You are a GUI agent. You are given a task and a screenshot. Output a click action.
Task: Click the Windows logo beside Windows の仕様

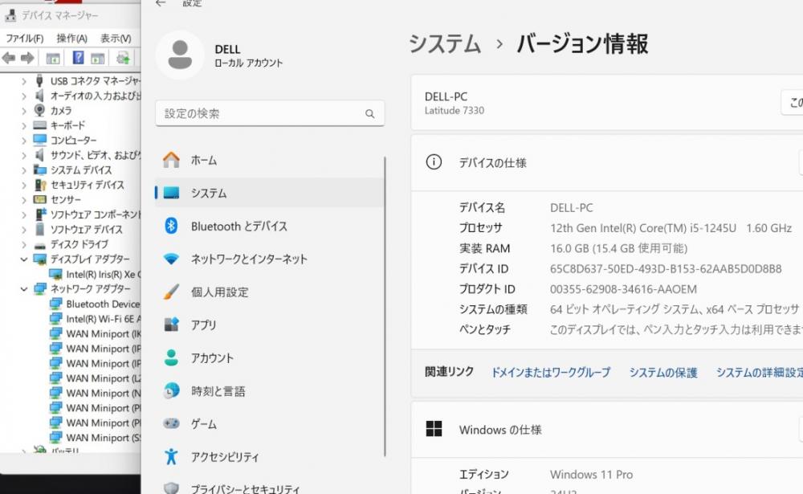pyautogui.click(x=434, y=429)
